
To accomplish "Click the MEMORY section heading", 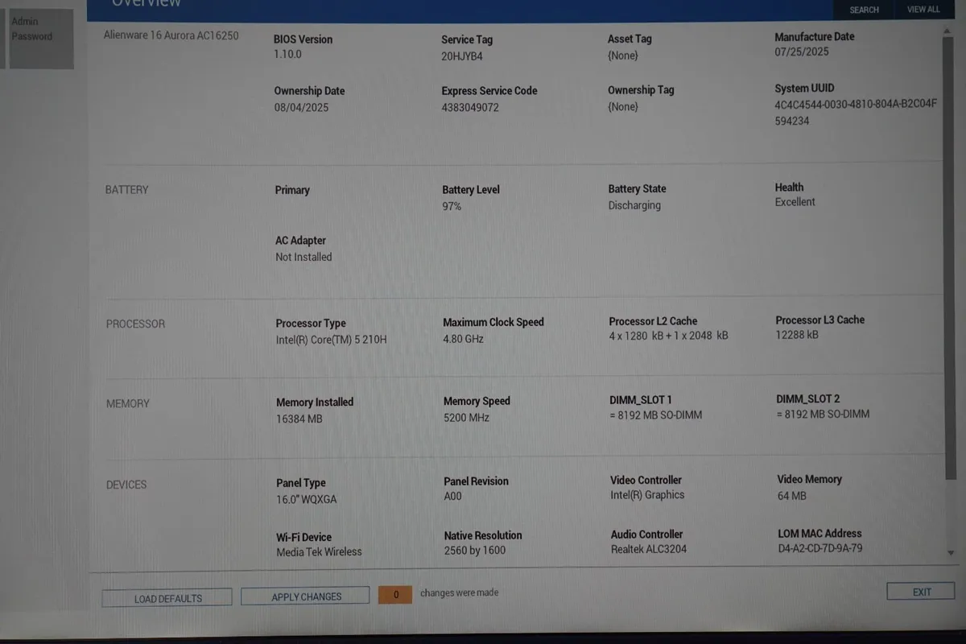I will pos(128,403).
